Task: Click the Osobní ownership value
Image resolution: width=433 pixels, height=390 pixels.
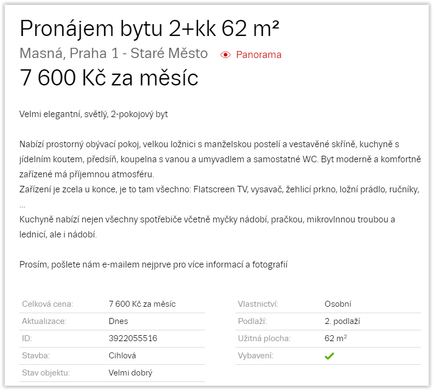Action: [337, 304]
